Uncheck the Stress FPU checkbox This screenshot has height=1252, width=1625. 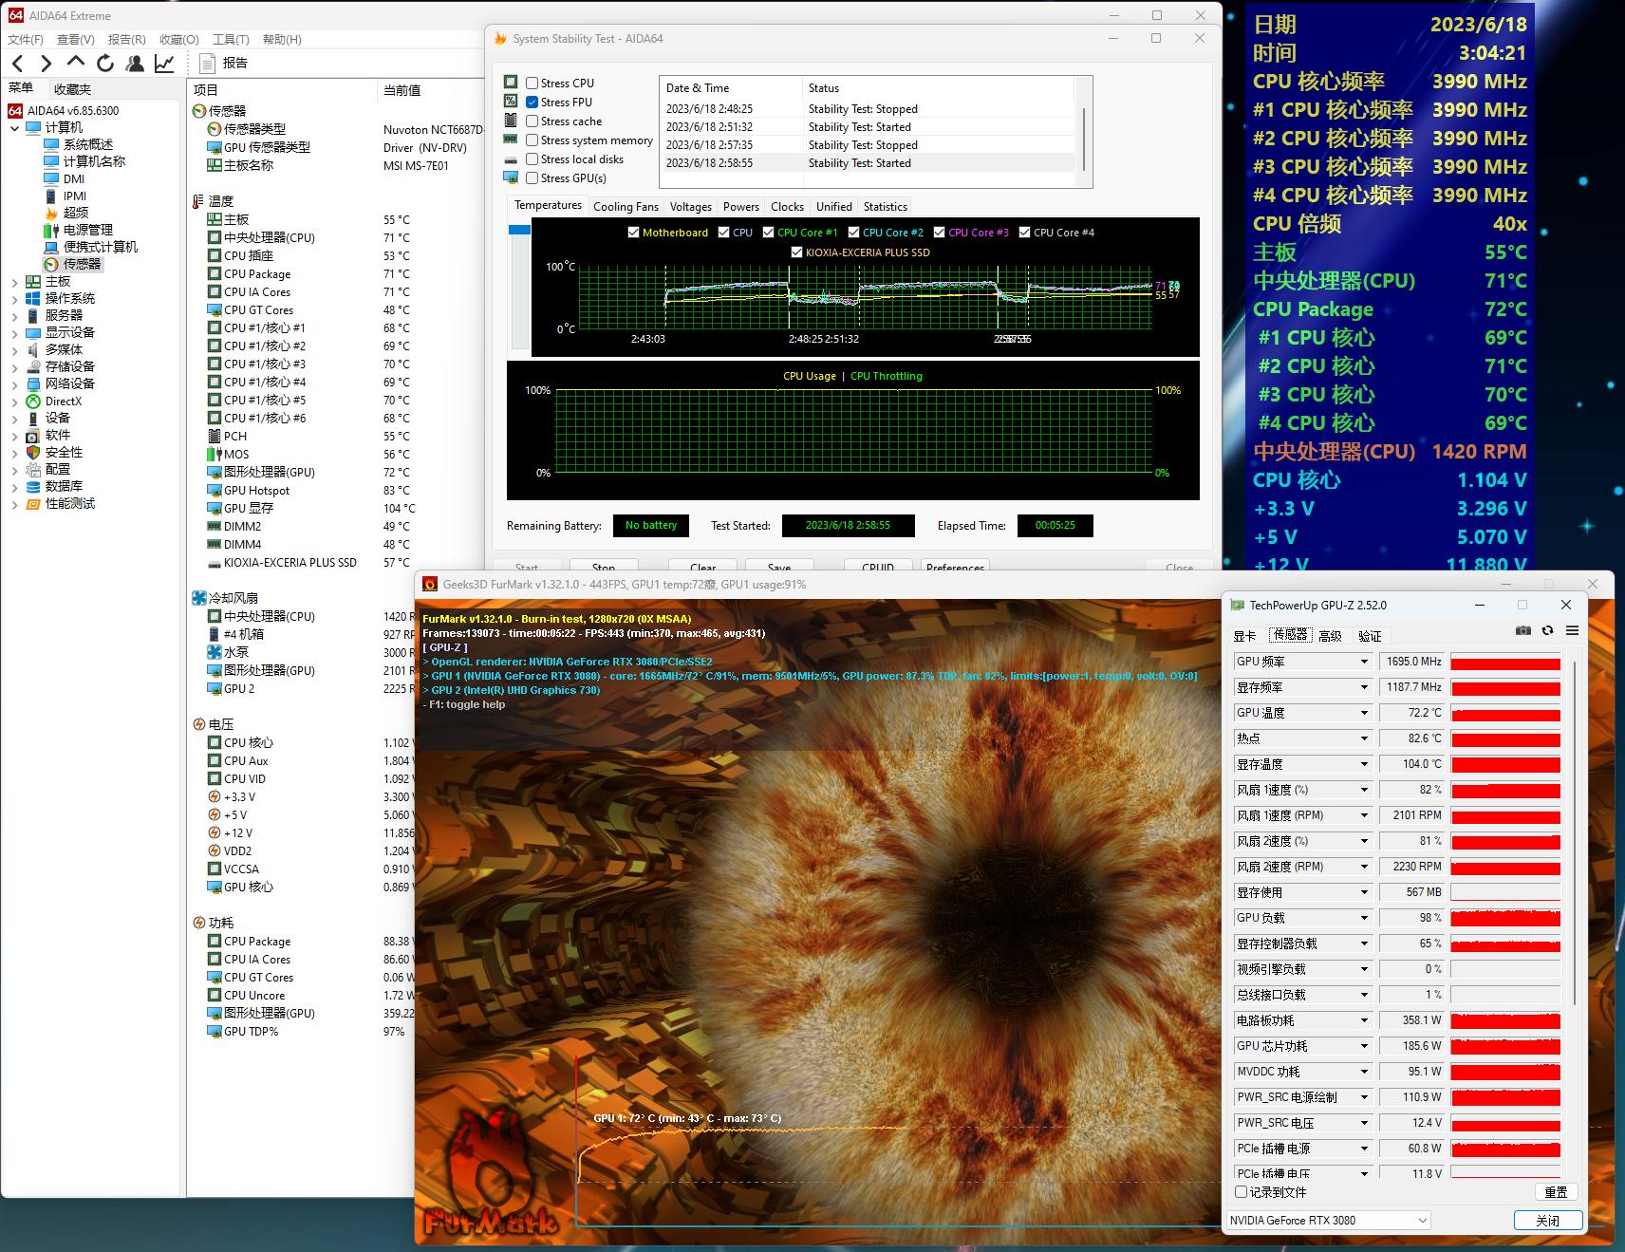[532, 103]
